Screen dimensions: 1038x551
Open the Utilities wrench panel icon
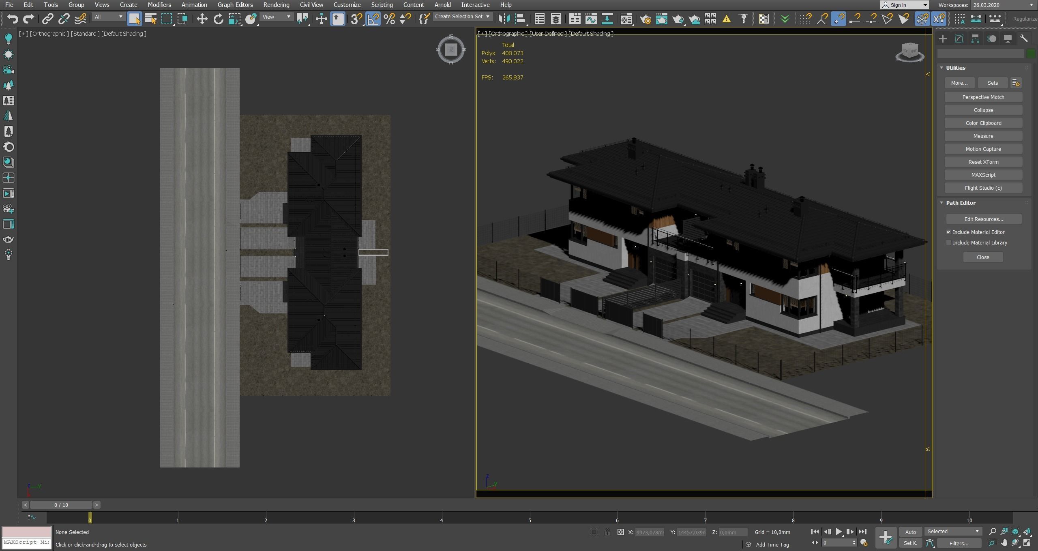(x=1024, y=39)
